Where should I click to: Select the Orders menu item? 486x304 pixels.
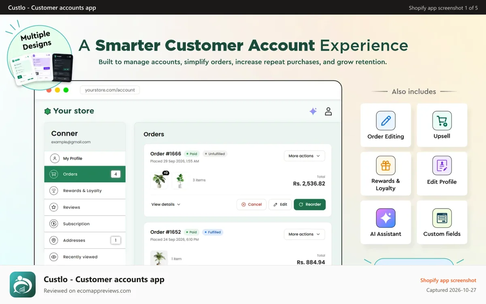coord(85,174)
